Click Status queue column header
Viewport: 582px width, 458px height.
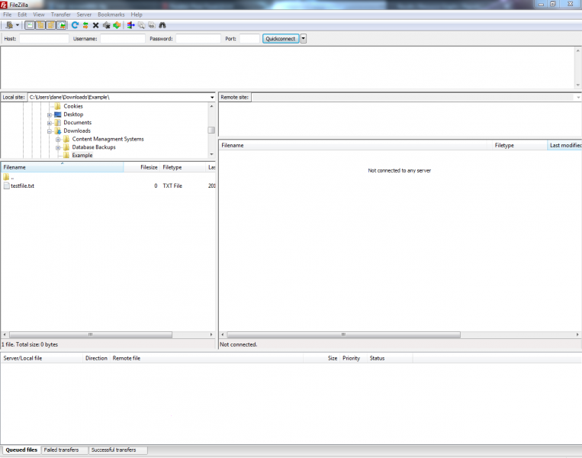coord(390,358)
